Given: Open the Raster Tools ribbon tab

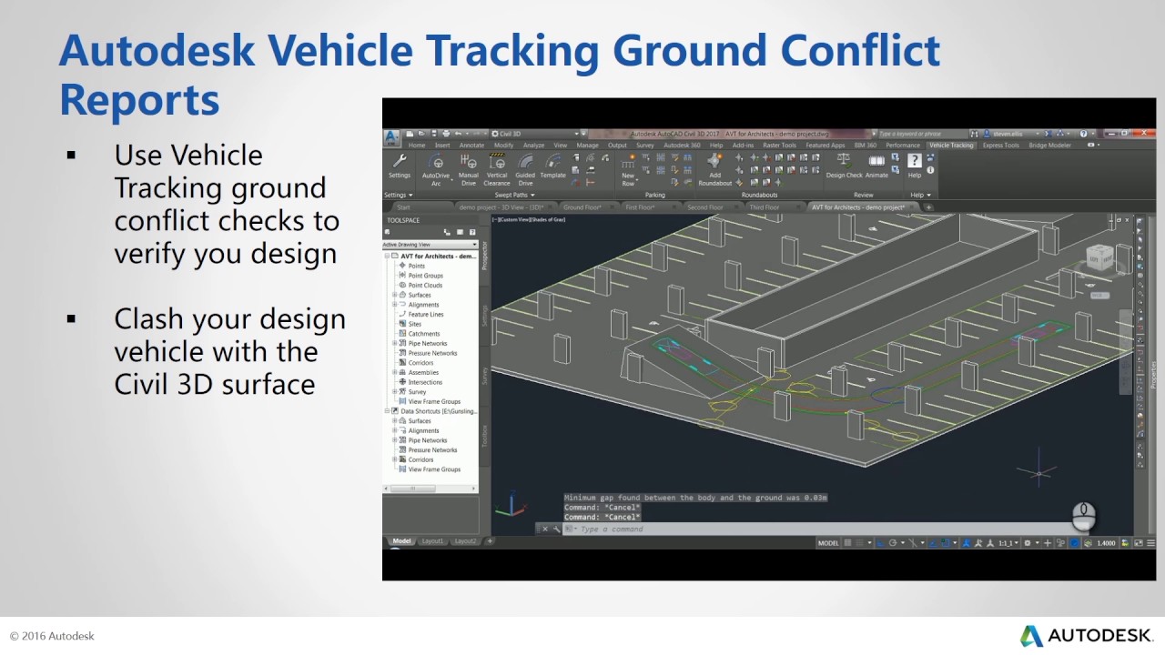Looking at the screenshot, I should pyautogui.click(x=778, y=146).
